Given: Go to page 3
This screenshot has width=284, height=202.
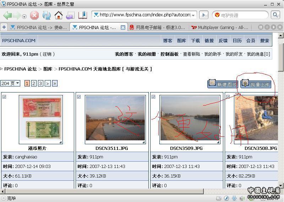Looking at the screenshot, I should click(40, 83).
